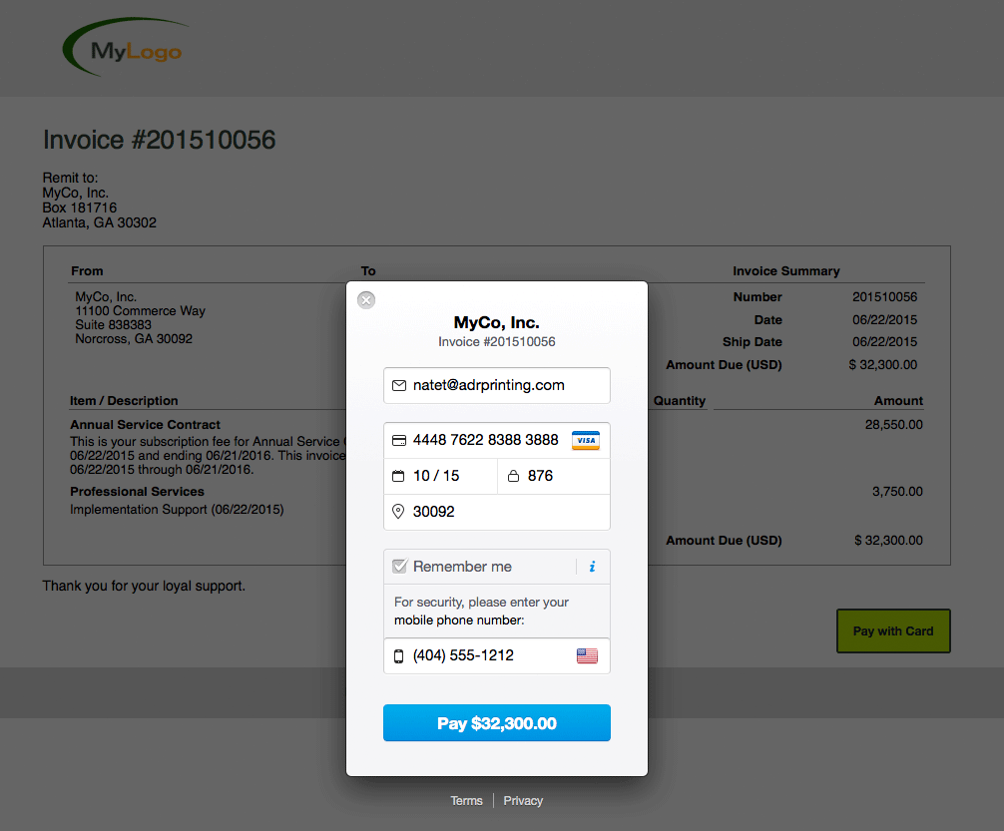This screenshot has width=1004, height=831.
Task: Open the Remember me info icon
Action: pyautogui.click(x=592, y=567)
